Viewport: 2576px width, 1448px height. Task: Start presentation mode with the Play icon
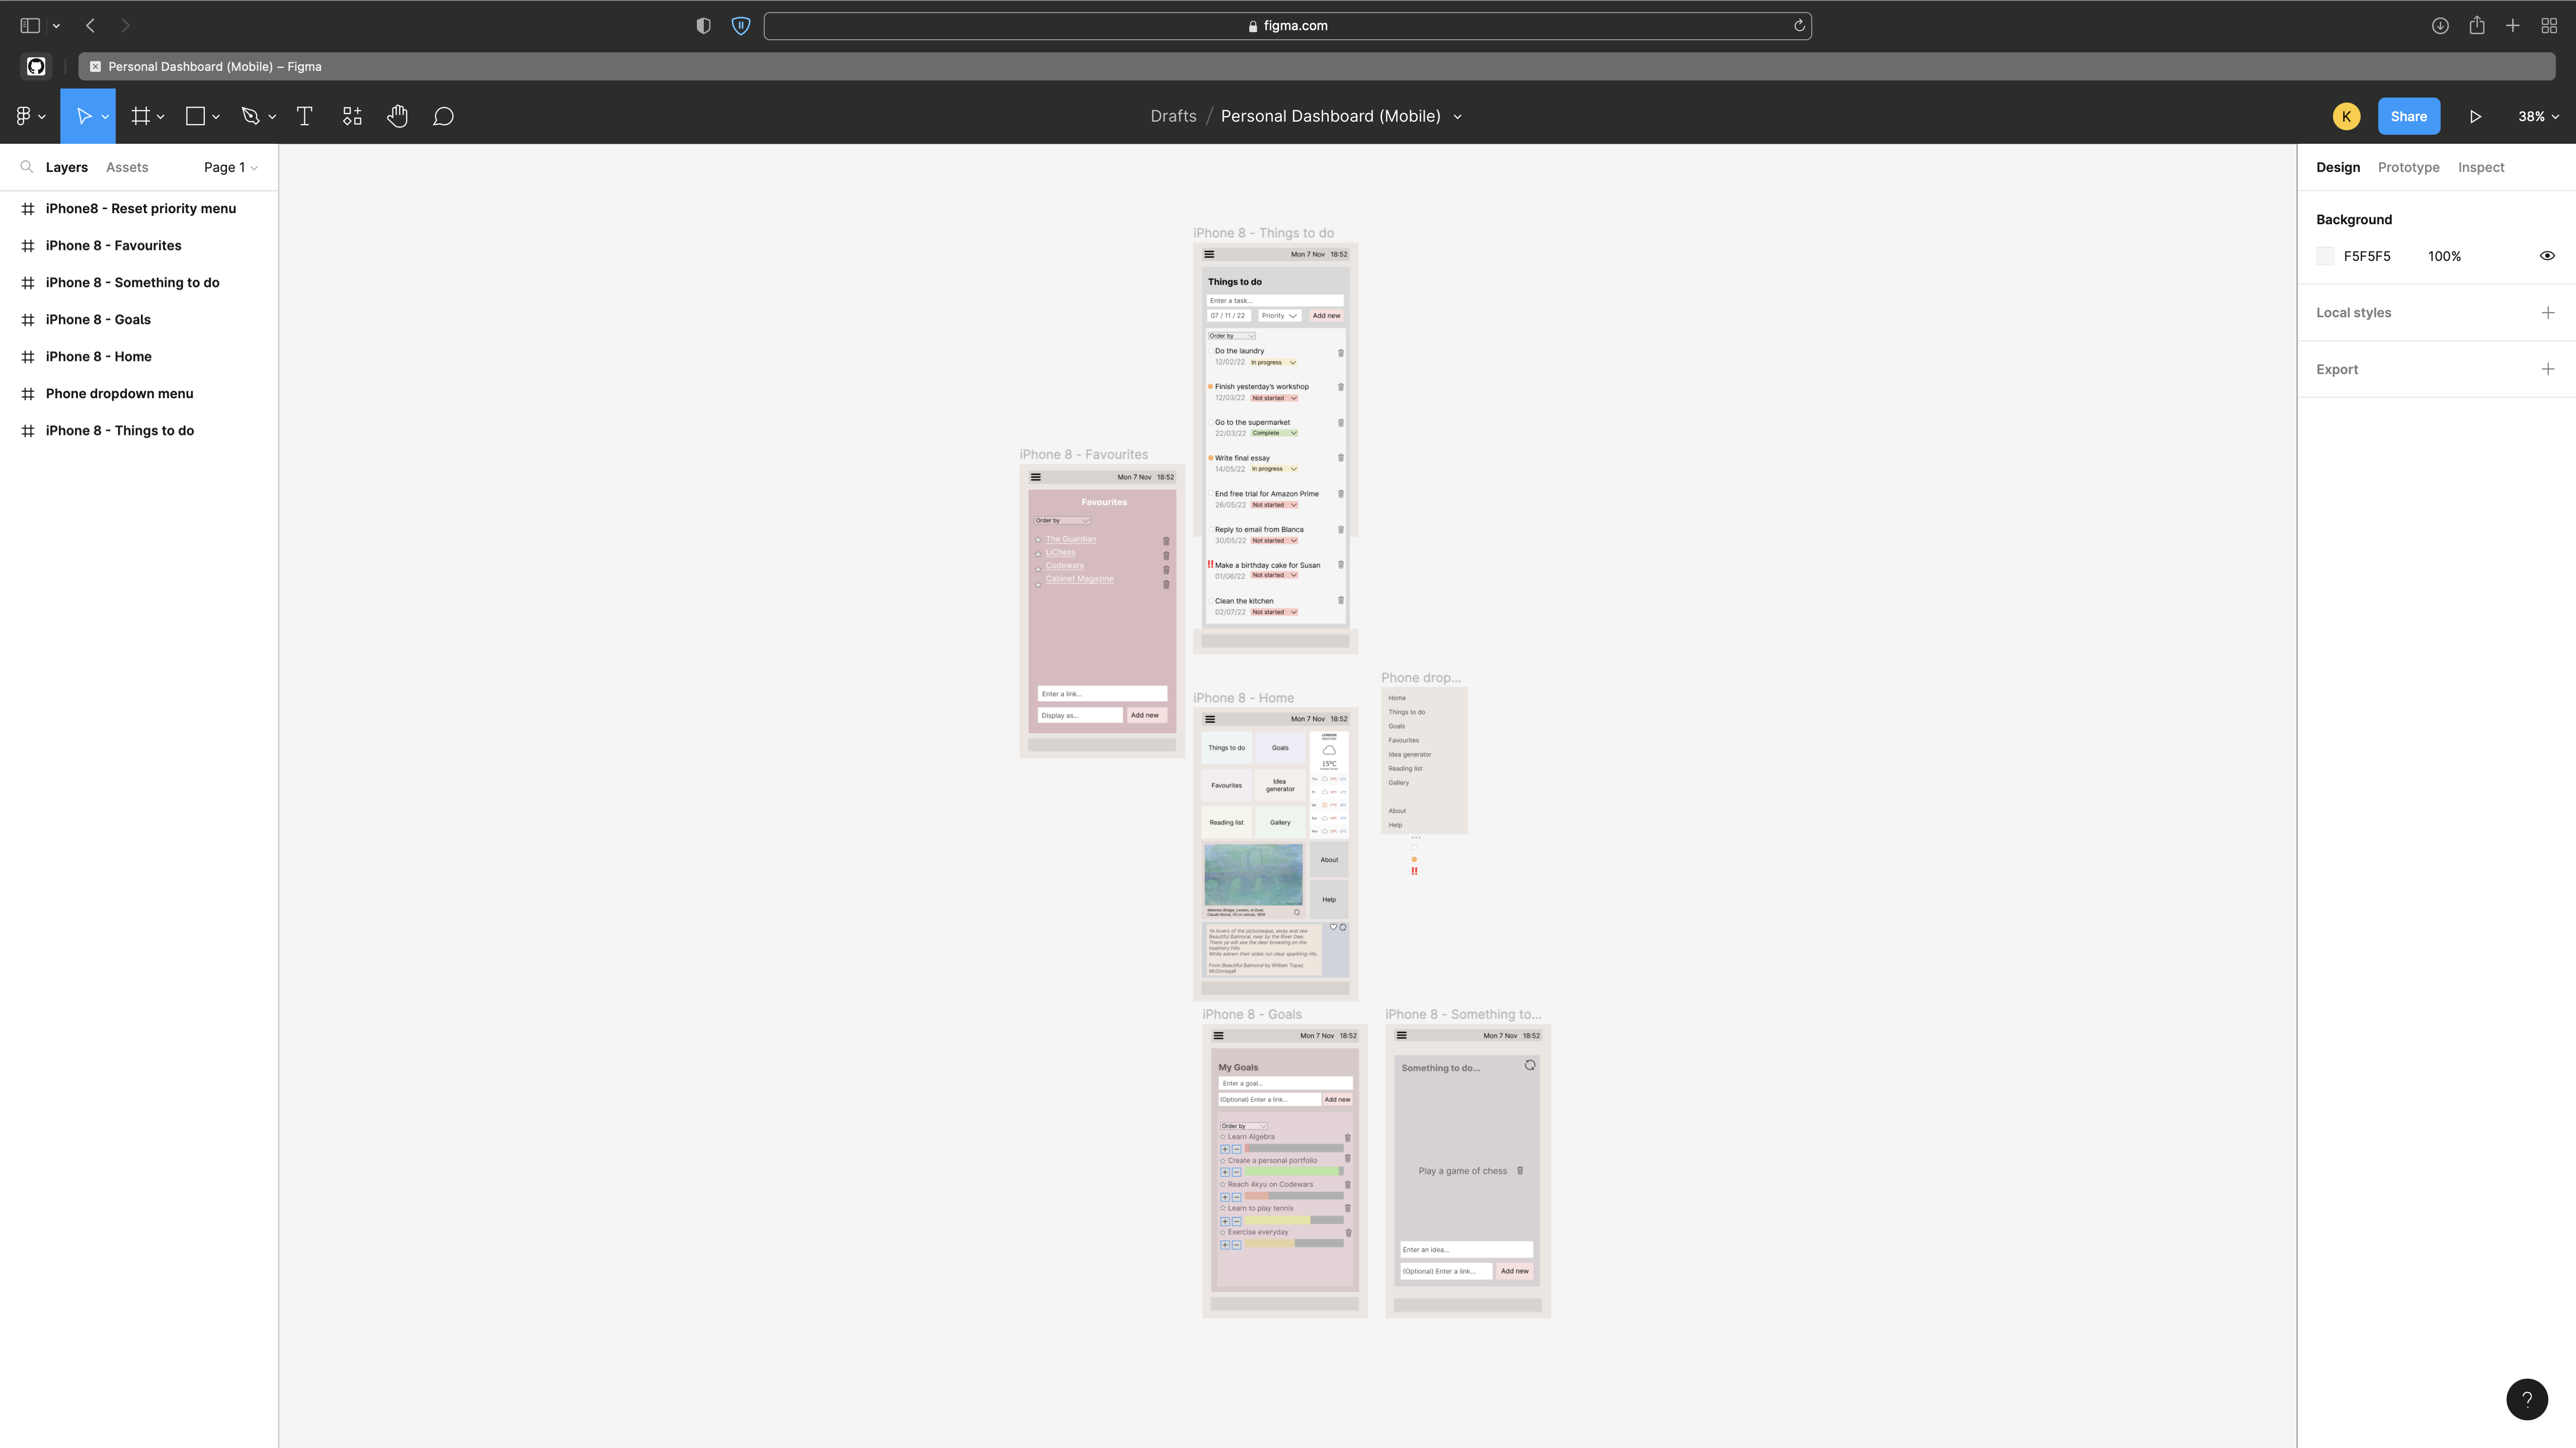(2475, 116)
